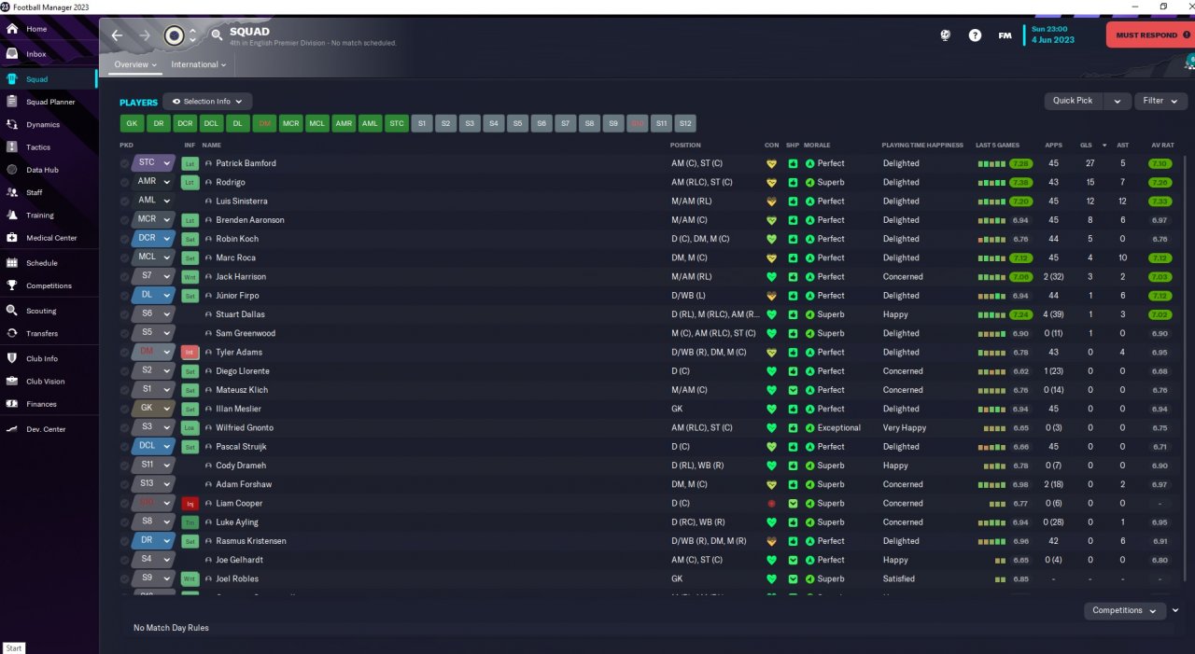Toggle selection circle for Patrick Bamford
The width and height of the screenshot is (1195, 654).
point(124,163)
